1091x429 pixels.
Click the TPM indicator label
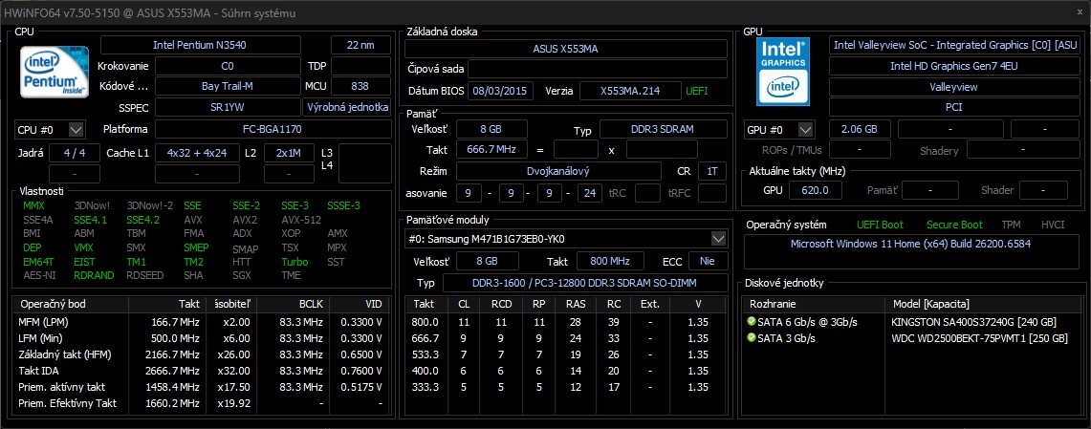pyautogui.click(x=1012, y=225)
